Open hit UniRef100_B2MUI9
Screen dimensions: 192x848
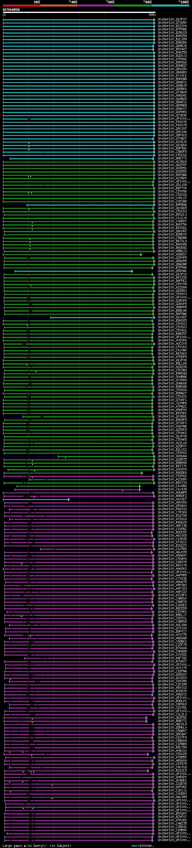click(172, 32)
